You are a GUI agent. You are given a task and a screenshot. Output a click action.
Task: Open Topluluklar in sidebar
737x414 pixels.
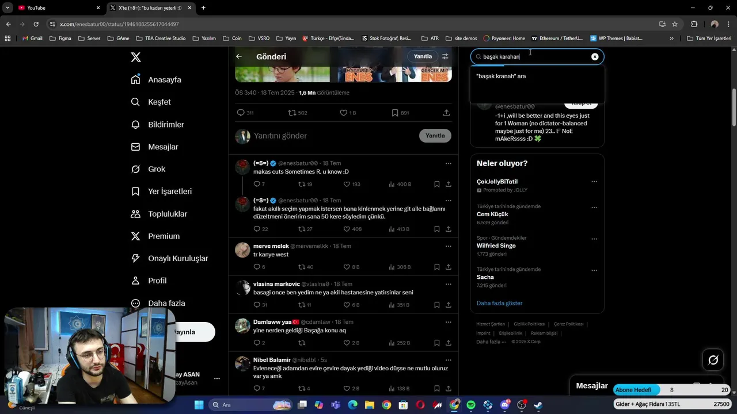tap(159, 213)
